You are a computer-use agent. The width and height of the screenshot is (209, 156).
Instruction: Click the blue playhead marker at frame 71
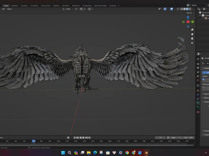pyautogui.click(x=34, y=141)
